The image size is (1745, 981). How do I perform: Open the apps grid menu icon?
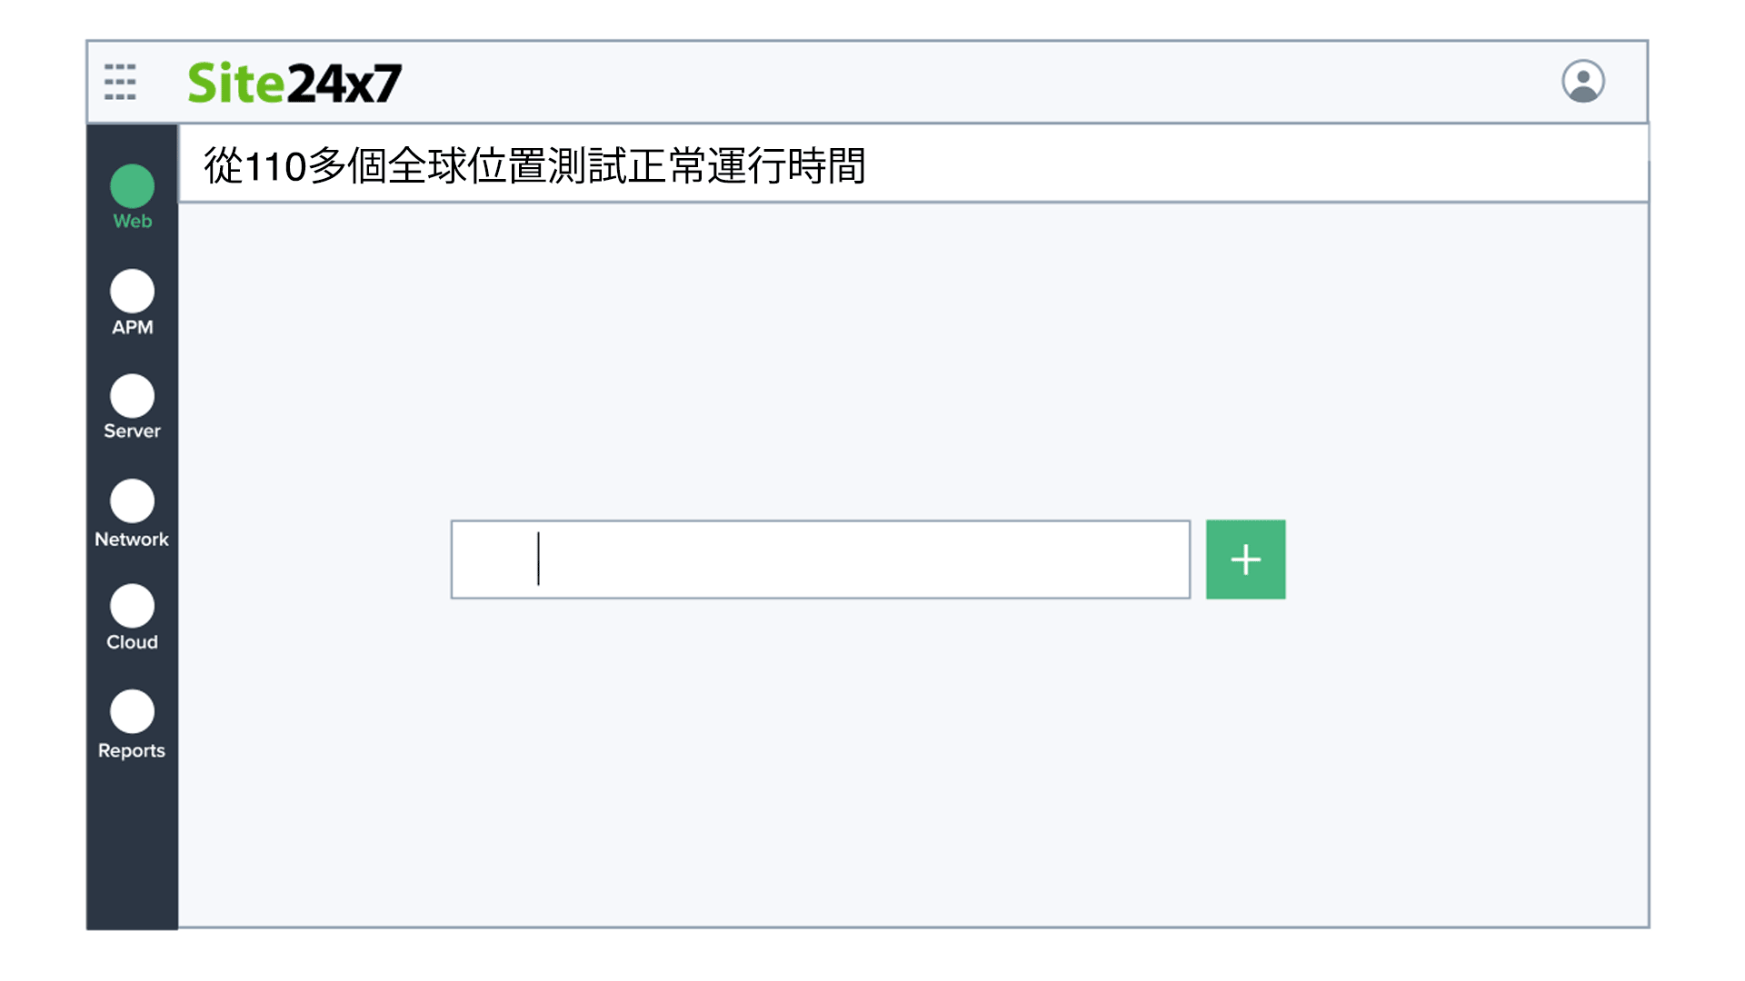click(120, 82)
